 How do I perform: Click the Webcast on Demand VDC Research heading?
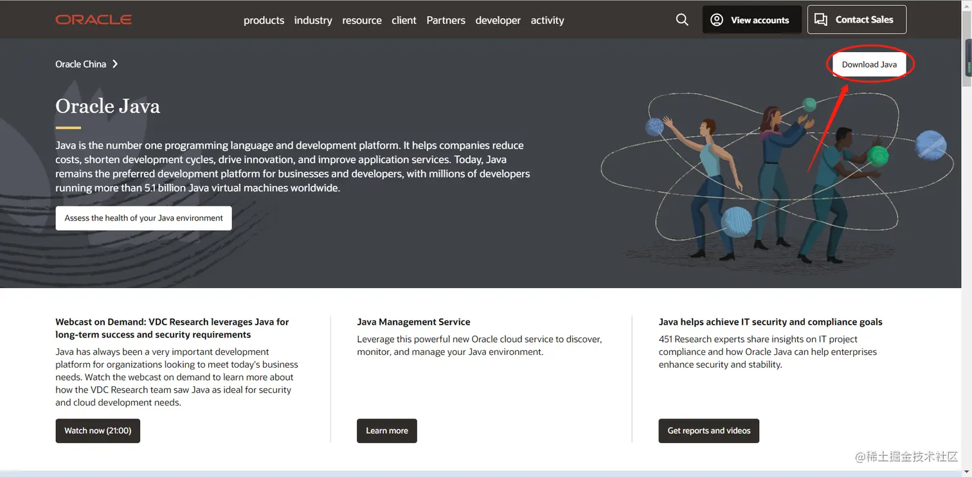[172, 328]
